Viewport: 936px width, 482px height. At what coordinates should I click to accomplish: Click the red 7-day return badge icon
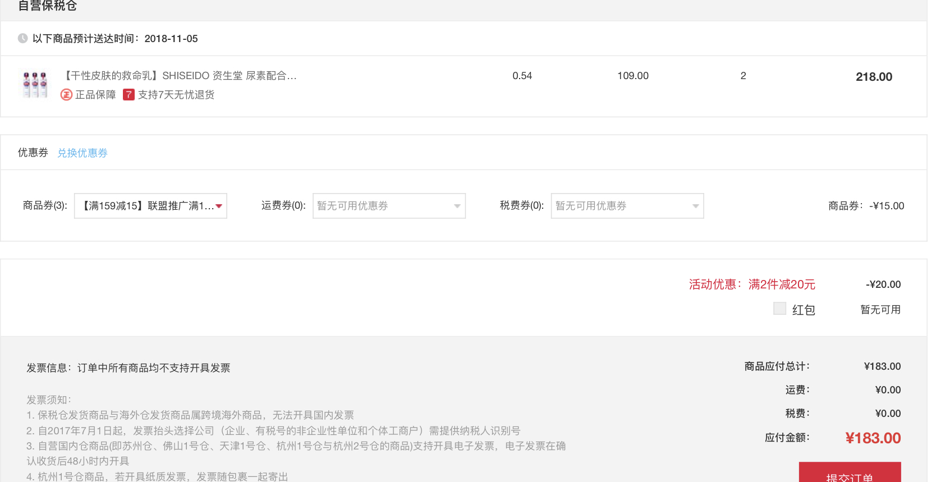pos(129,95)
